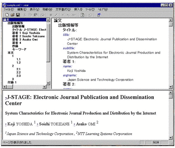The width and height of the screenshot is (175, 148).
Task: Open the 挿入(I) menu
Action: [78, 9]
